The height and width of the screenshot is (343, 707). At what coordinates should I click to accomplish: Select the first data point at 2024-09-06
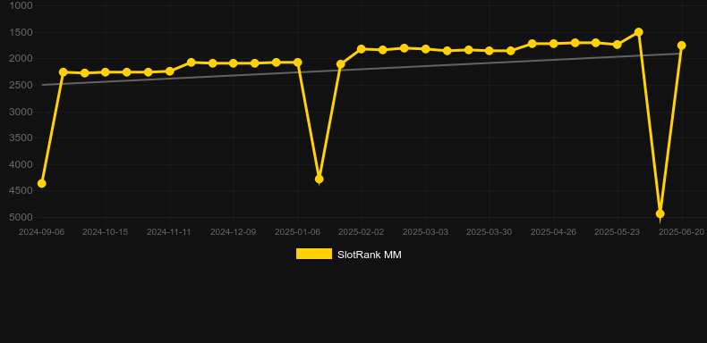[41, 183]
